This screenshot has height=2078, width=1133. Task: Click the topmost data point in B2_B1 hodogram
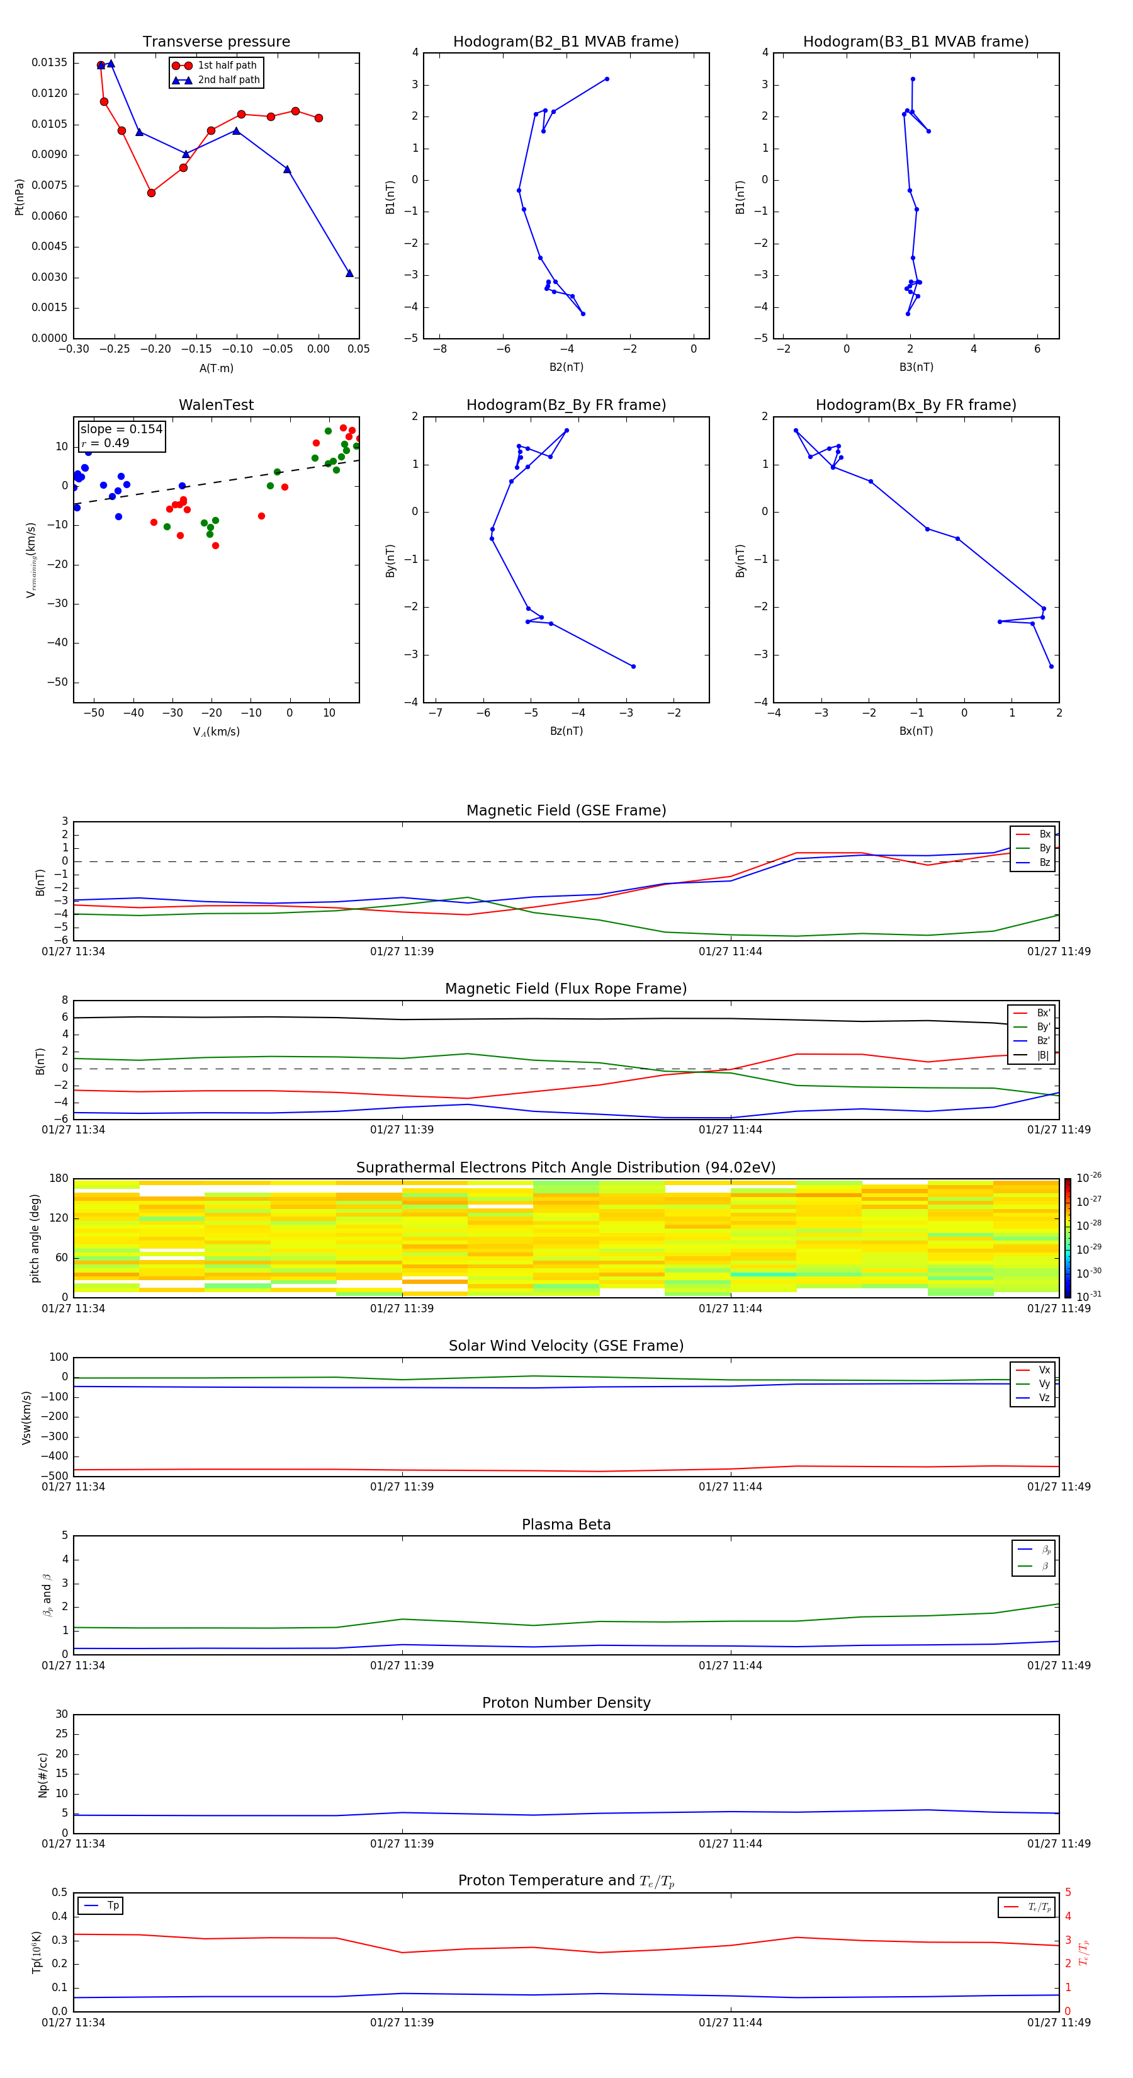coord(606,79)
